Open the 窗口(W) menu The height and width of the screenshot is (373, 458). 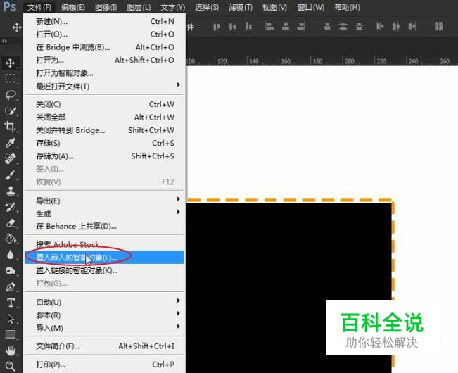click(x=310, y=7)
